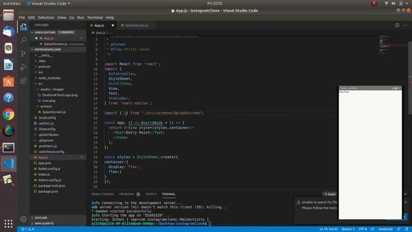Image resolution: width=412 pixels, height=232 pixels.
Task: Switch to Output panel tab
Action: click(151, 194)
